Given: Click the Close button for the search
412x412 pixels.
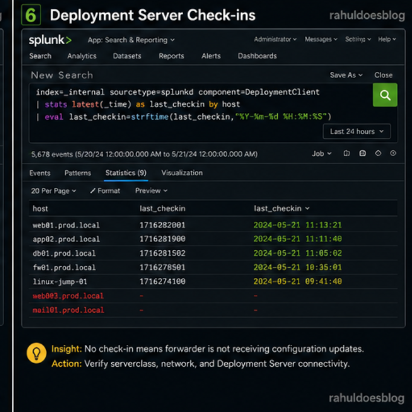Looking at the screenshot, I should tap(384, 75).
